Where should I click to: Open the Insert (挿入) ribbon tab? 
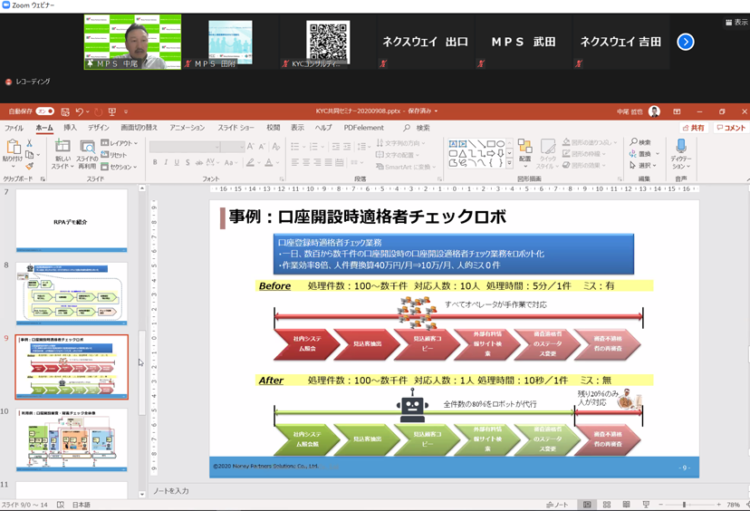point(70,128)
